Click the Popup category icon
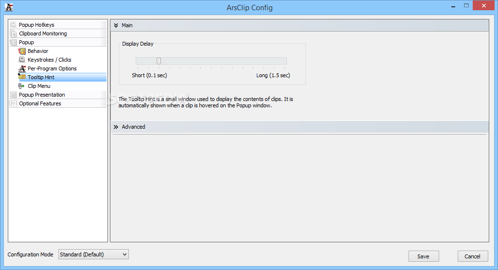The width and height of the screenshot is (498, 270). (13, 42)
